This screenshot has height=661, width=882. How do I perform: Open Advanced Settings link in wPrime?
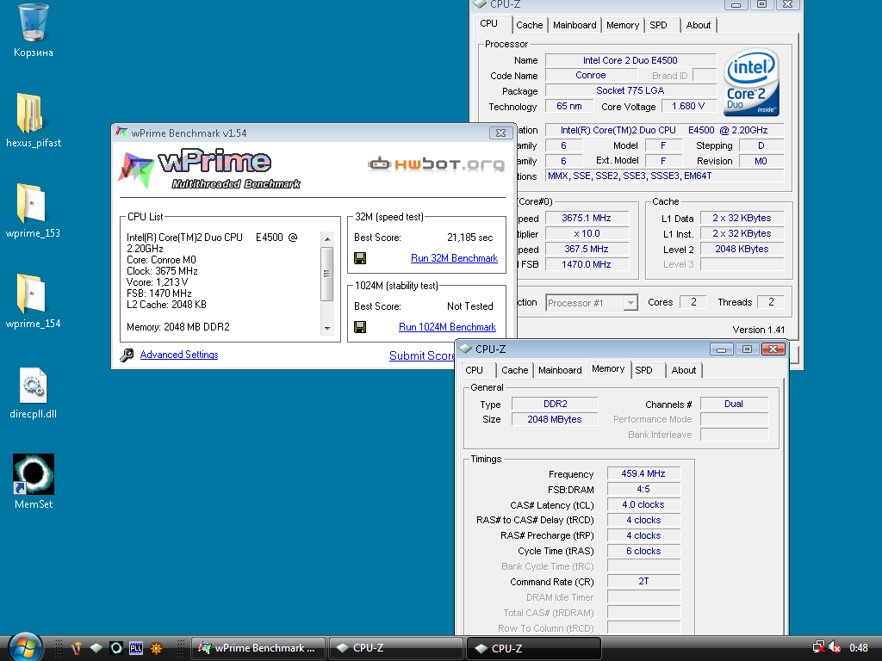point(179,355)
